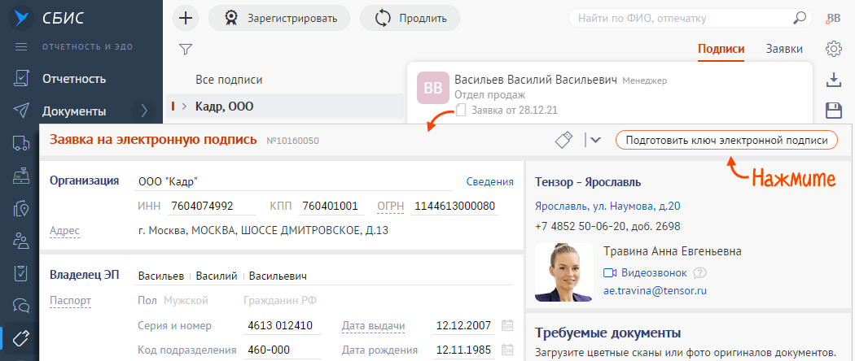
Task: Click the delivery truck sidebar icon
Action: pyautogui.click(x=20, y=144)
